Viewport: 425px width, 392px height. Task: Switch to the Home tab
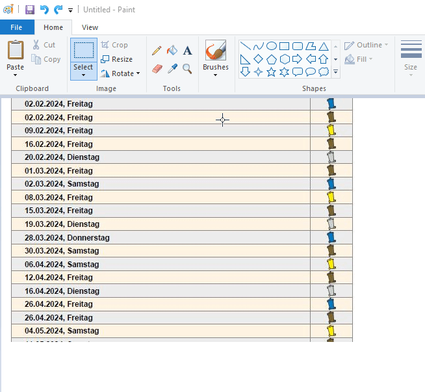(x=53, y=27)
